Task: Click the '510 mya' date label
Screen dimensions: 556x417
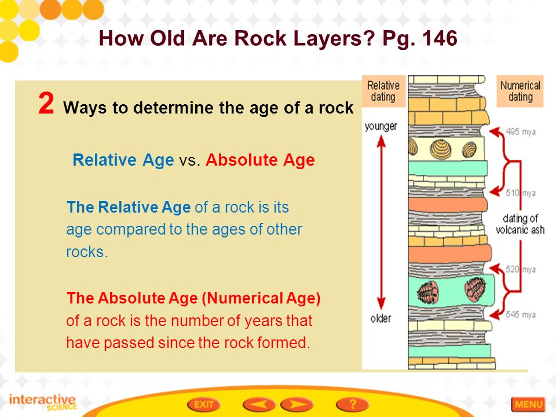Action: pos(521,193)
